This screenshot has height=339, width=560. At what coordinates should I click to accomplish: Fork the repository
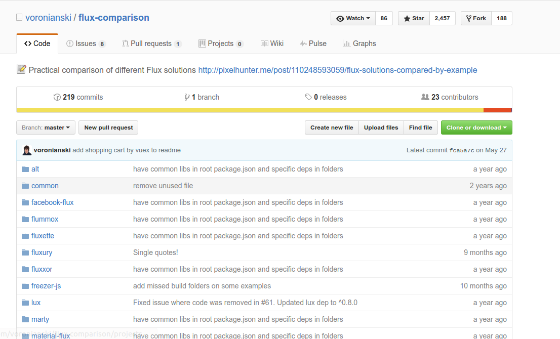[x=476, y=18]
